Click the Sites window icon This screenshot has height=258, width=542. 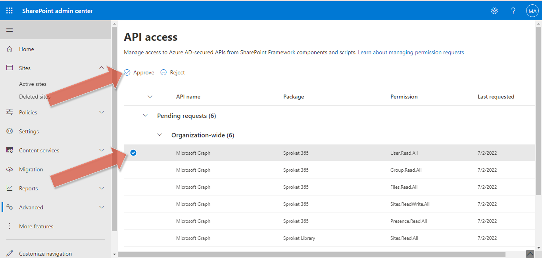[x=10, y=68]
